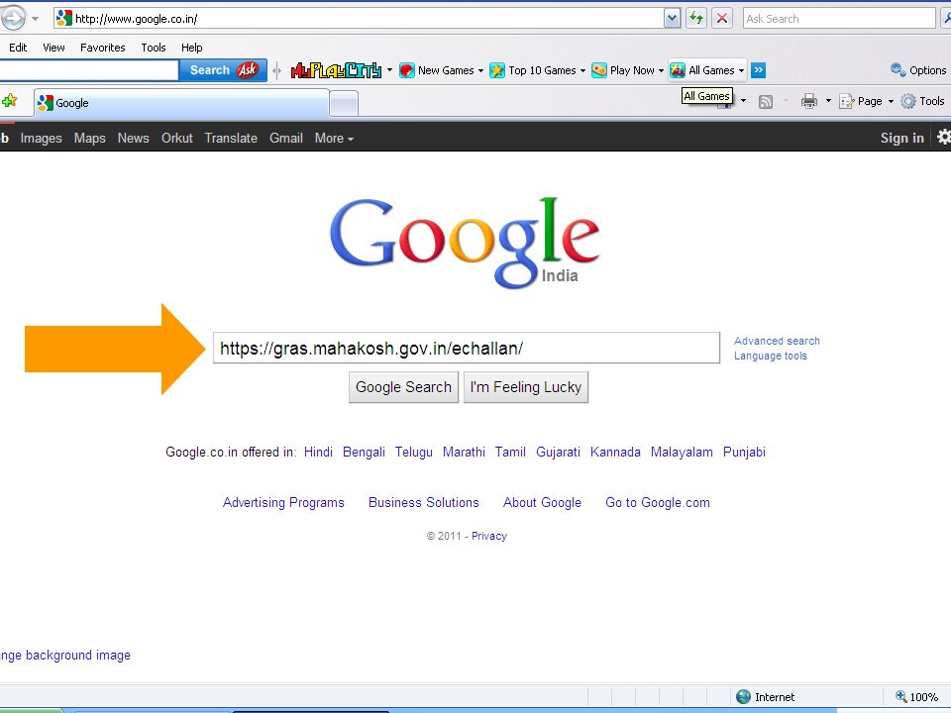Click the Google Search button

pos(403,387)
